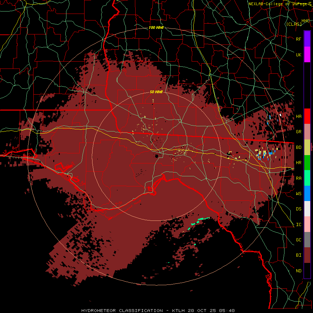Viewport: 313px width, 313px height.
Task: Click the KTLH radar site identifier
Action: 178,311
